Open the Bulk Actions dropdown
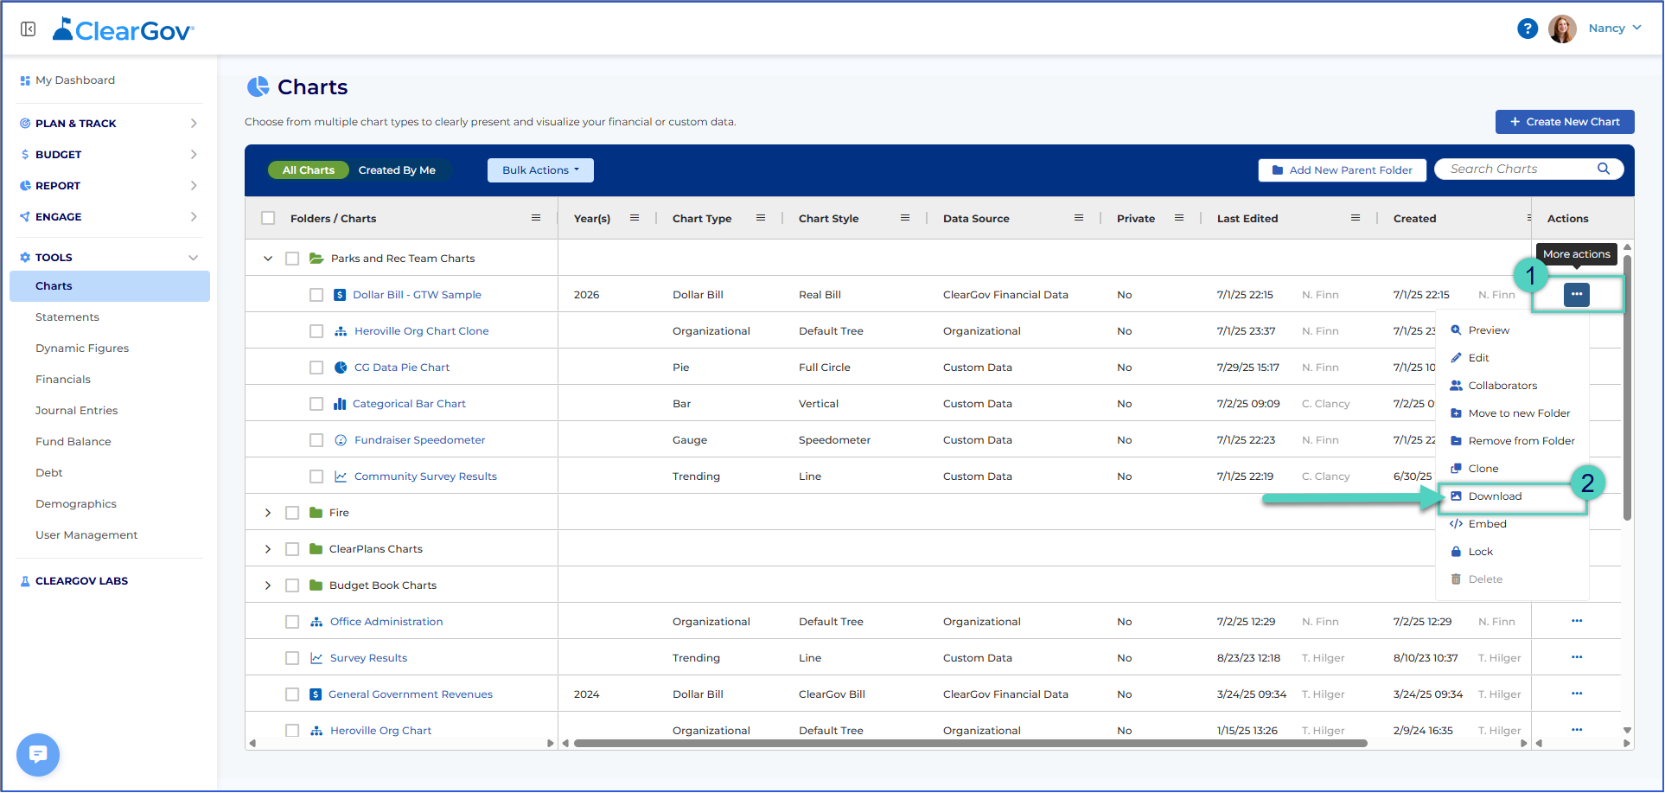The image size is (1665, 793). pos(540,170)
